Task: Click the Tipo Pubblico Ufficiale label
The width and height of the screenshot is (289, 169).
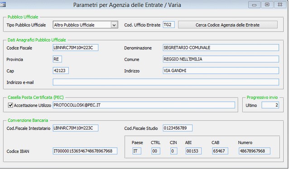Action: 26,25
